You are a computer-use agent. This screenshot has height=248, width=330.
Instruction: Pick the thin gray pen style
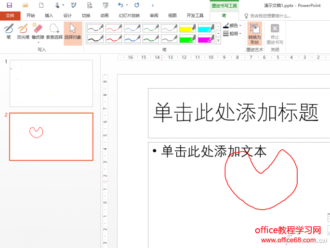click(169, 28)
